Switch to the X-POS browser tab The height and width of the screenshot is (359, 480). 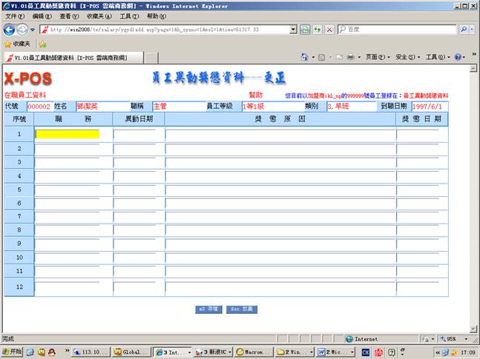click(x=65, y=57)
